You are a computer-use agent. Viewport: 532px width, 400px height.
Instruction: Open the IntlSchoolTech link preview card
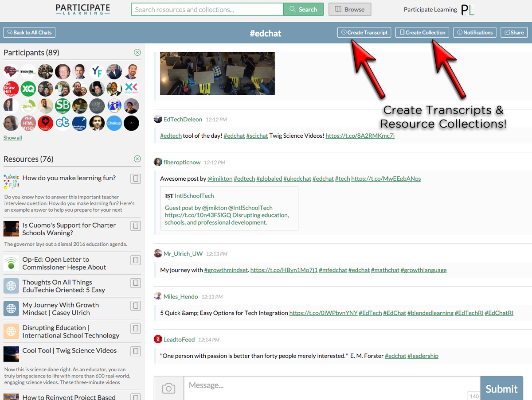click(x=229, y=208)
